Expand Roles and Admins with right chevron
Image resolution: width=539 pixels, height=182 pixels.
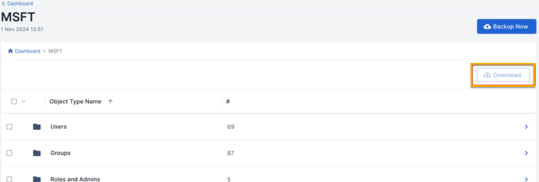tap(526, 179)
